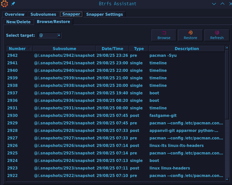Select snapshot number 2926
Image resolution: width=232 pixels, height=185 pixels.
pos(12,146)
